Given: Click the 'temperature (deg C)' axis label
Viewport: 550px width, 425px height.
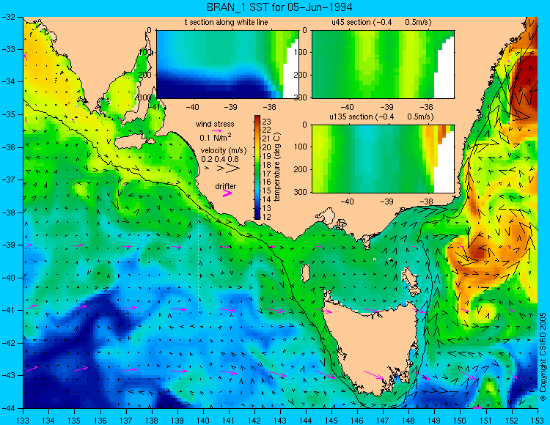Looking at the screenshot, I should tap(277, 167).
